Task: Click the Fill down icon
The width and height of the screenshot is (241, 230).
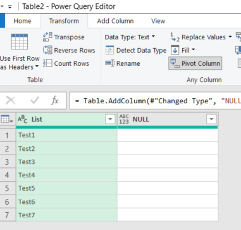Action: pyautogui.click(x=175, y=50)
